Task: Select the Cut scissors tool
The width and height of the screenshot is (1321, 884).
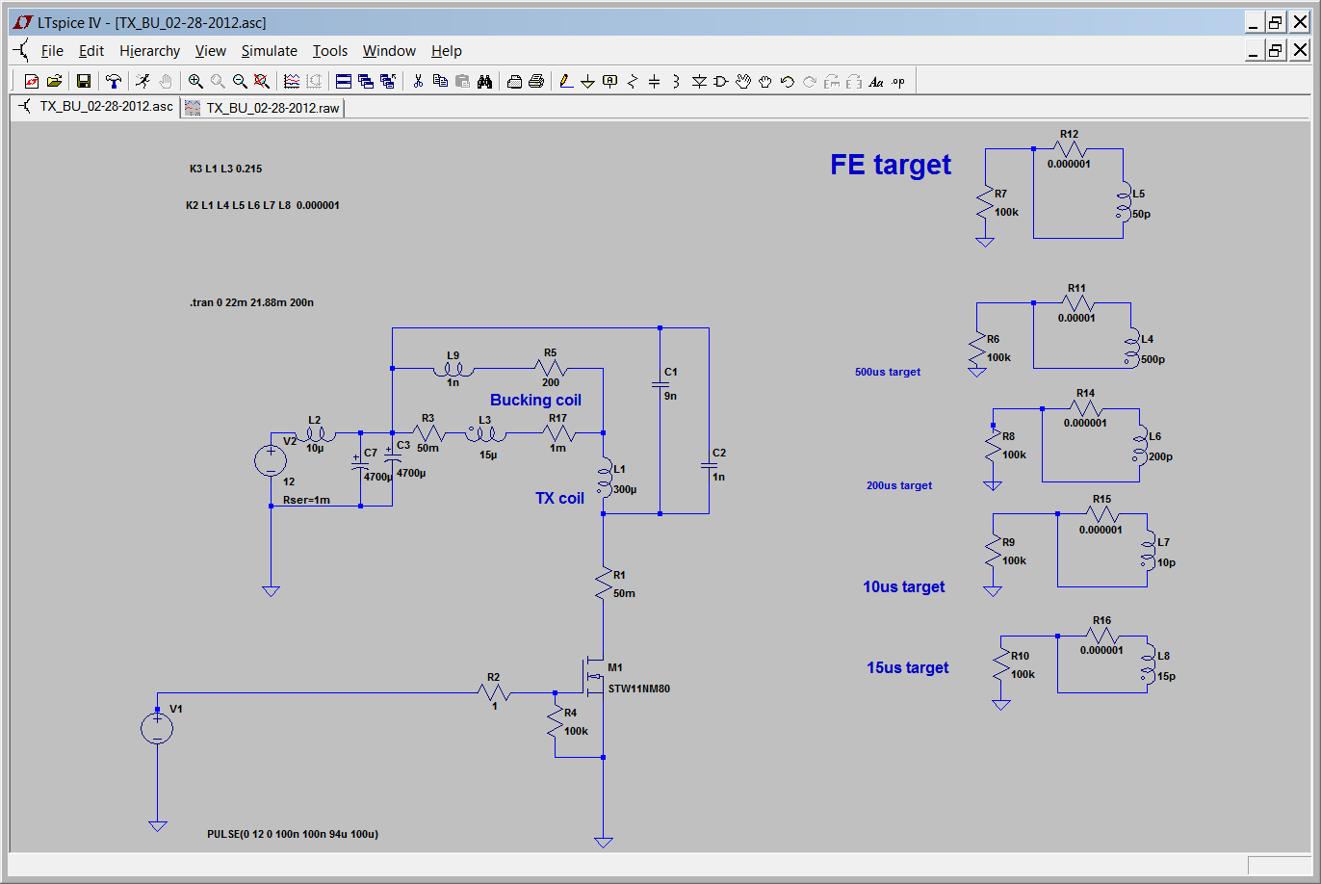Action: click(418, 82)
